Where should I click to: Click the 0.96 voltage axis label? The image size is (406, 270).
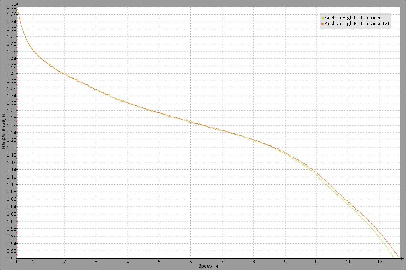pos(11,236)
